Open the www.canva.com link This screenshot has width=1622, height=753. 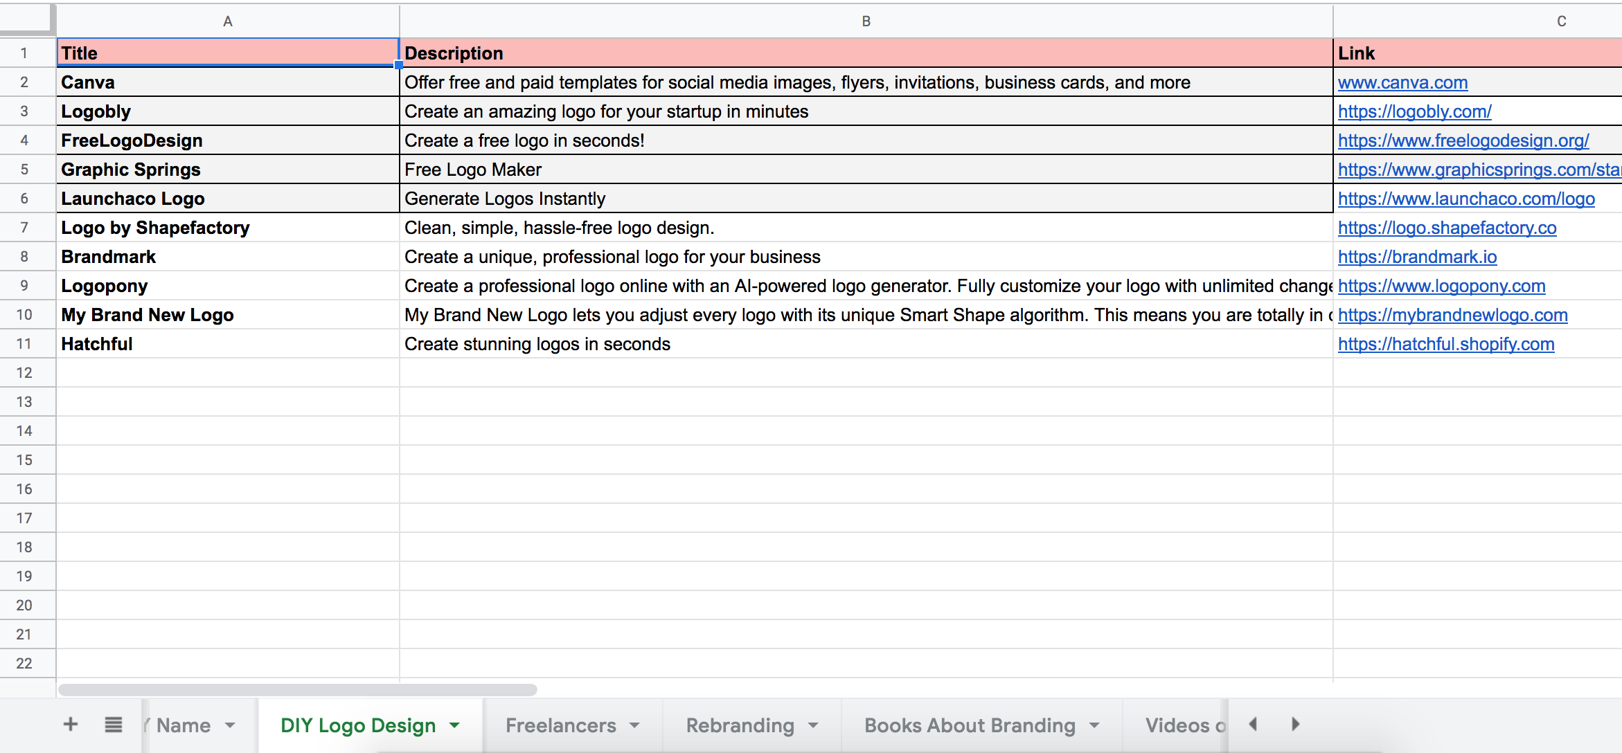click(x=1402, y=83)
